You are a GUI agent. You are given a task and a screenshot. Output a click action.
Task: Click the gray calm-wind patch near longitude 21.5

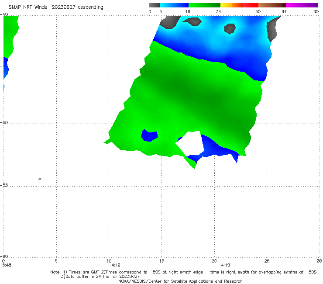[x=230, y=29]
